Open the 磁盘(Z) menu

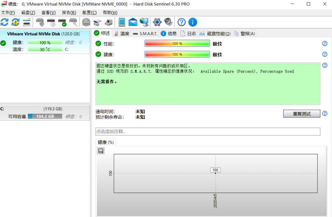point(28,13)
